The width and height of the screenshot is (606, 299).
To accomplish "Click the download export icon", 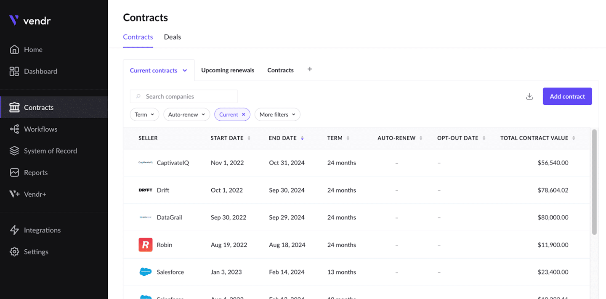I will (529, 97).
